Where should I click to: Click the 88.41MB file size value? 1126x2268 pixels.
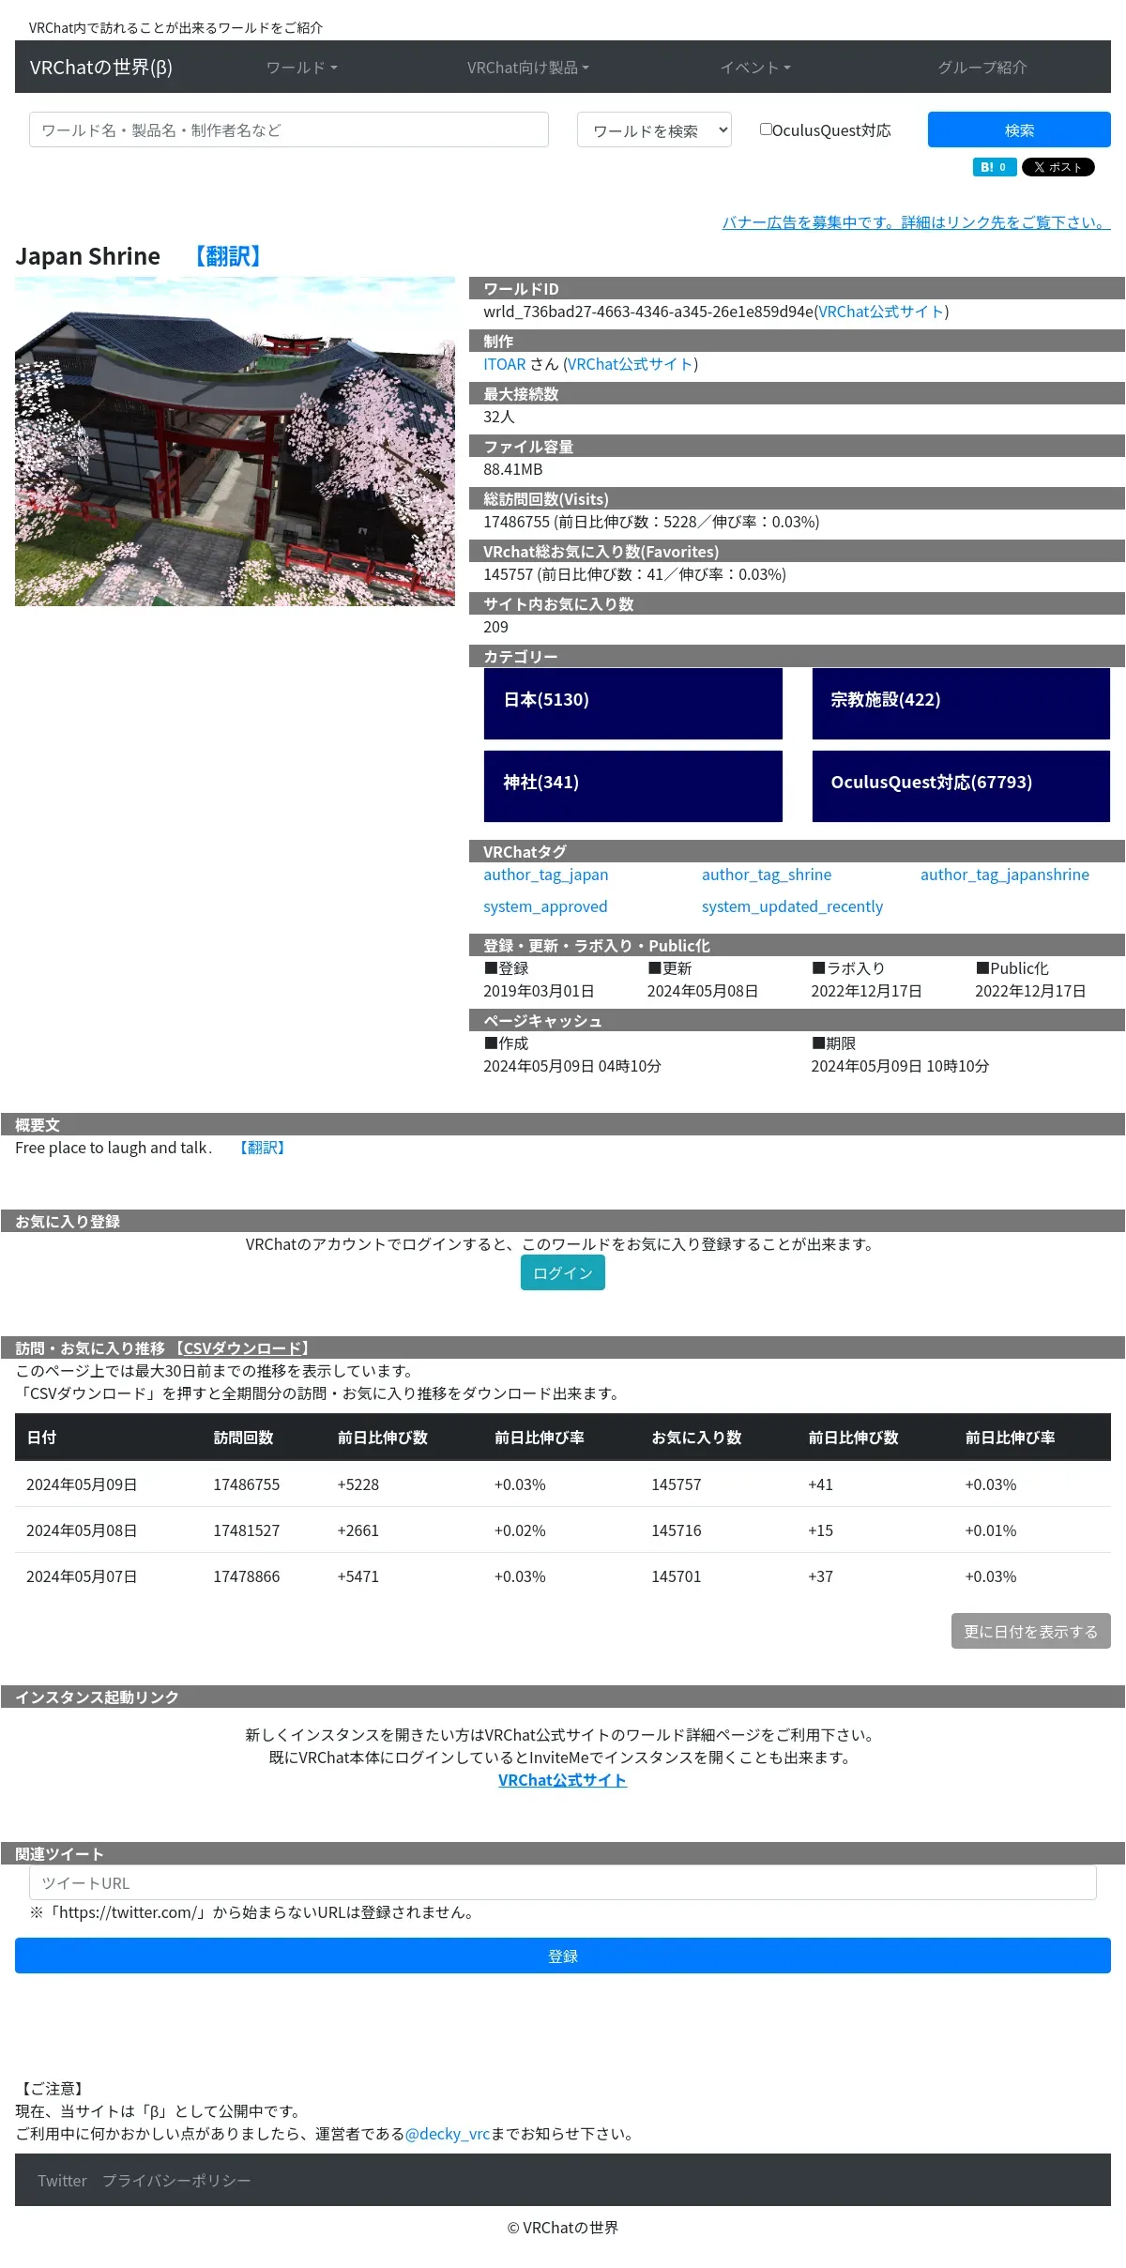pyautogui.click(x=513, y=469)
